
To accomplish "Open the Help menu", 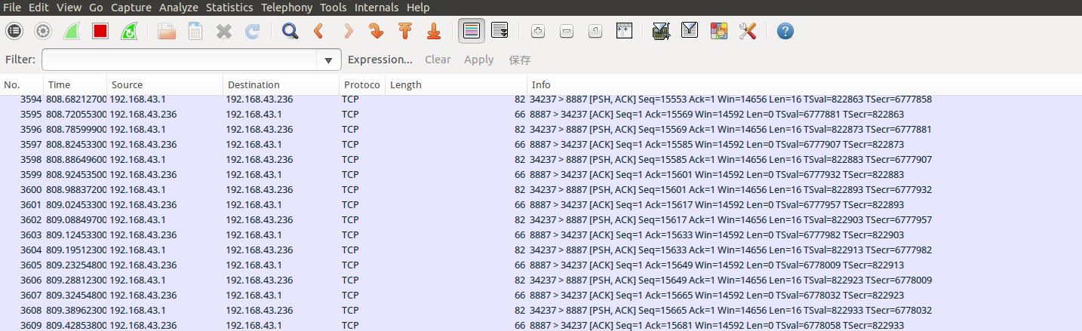I will click(x=418, y=8).
